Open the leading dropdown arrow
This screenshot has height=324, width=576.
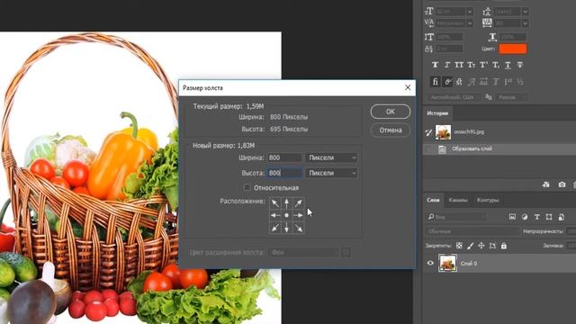click(x=525, y=12)
